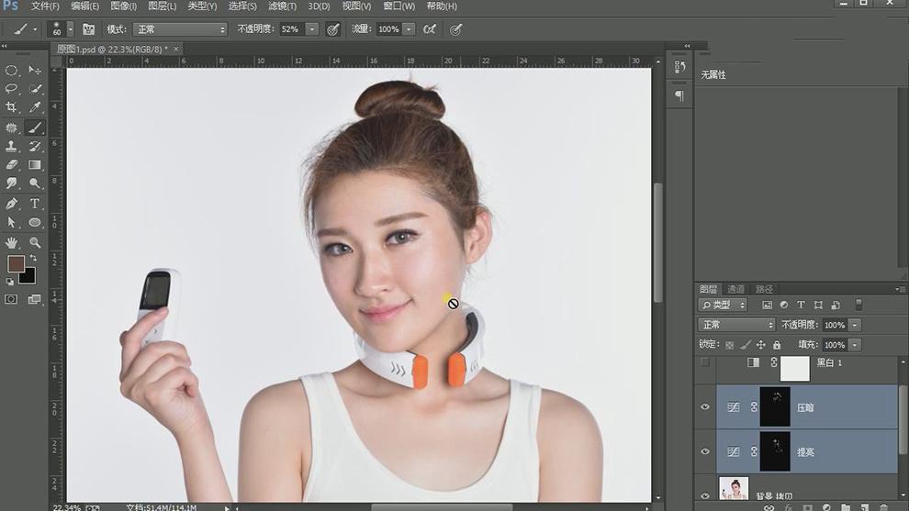Show the 黑白 1 layer
Screen dimensions: 909x511
pos(705,363)
